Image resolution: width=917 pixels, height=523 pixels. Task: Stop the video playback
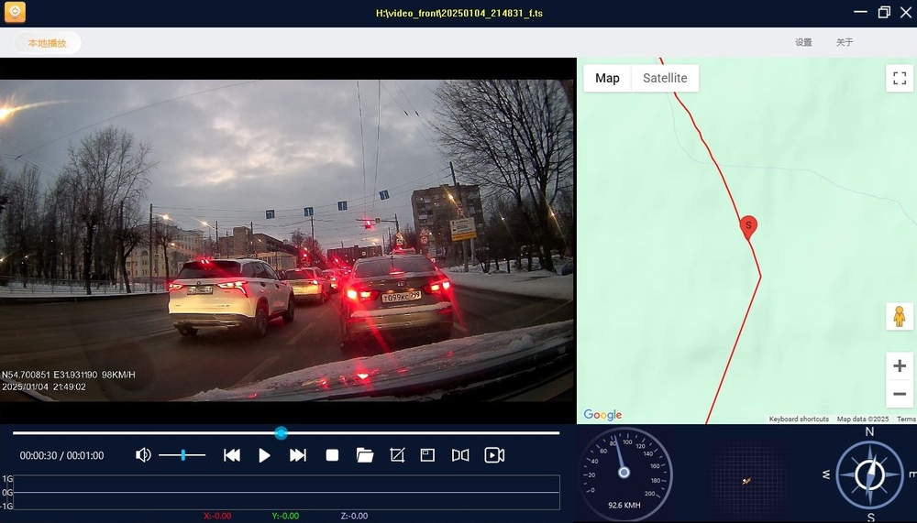point(332,455)
